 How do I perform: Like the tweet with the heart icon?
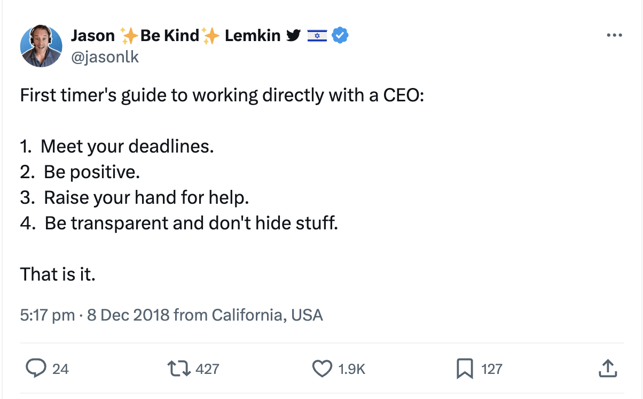(x=321, y=368)
